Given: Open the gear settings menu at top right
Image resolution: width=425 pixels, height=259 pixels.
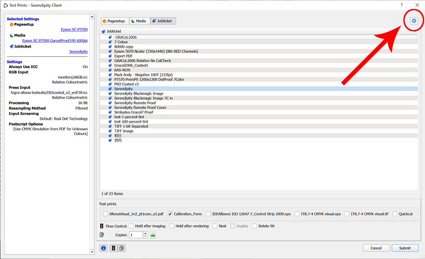Looking at the screenshot, I should tap(414, 21).
